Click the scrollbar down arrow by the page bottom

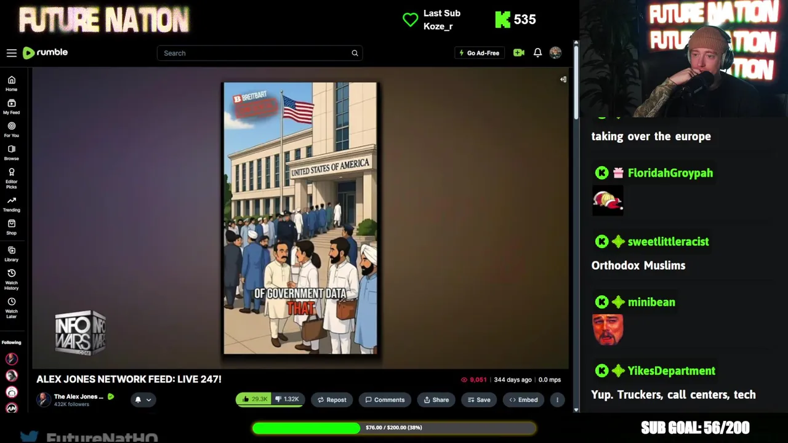[576, 409]
